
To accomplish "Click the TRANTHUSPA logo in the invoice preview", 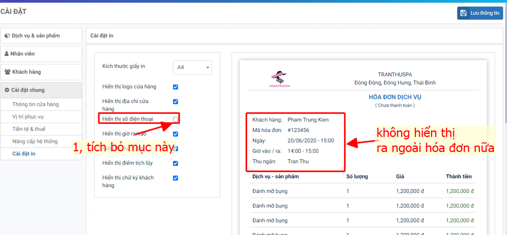I will (x=279, y=79).
